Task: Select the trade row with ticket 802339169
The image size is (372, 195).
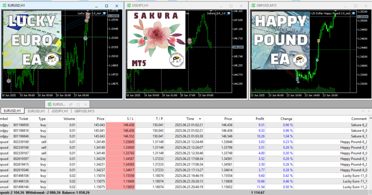Action: click(x=184, y=142)
